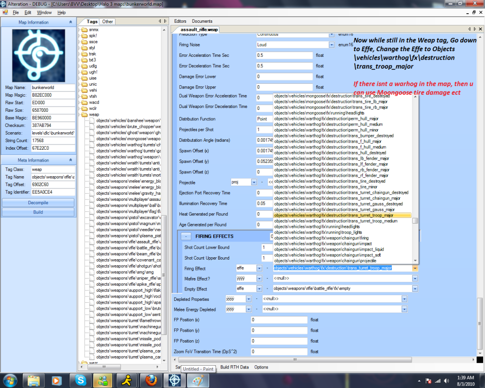Select warthog trans_turret_troop_medium list entry

(x=342, y=221)
